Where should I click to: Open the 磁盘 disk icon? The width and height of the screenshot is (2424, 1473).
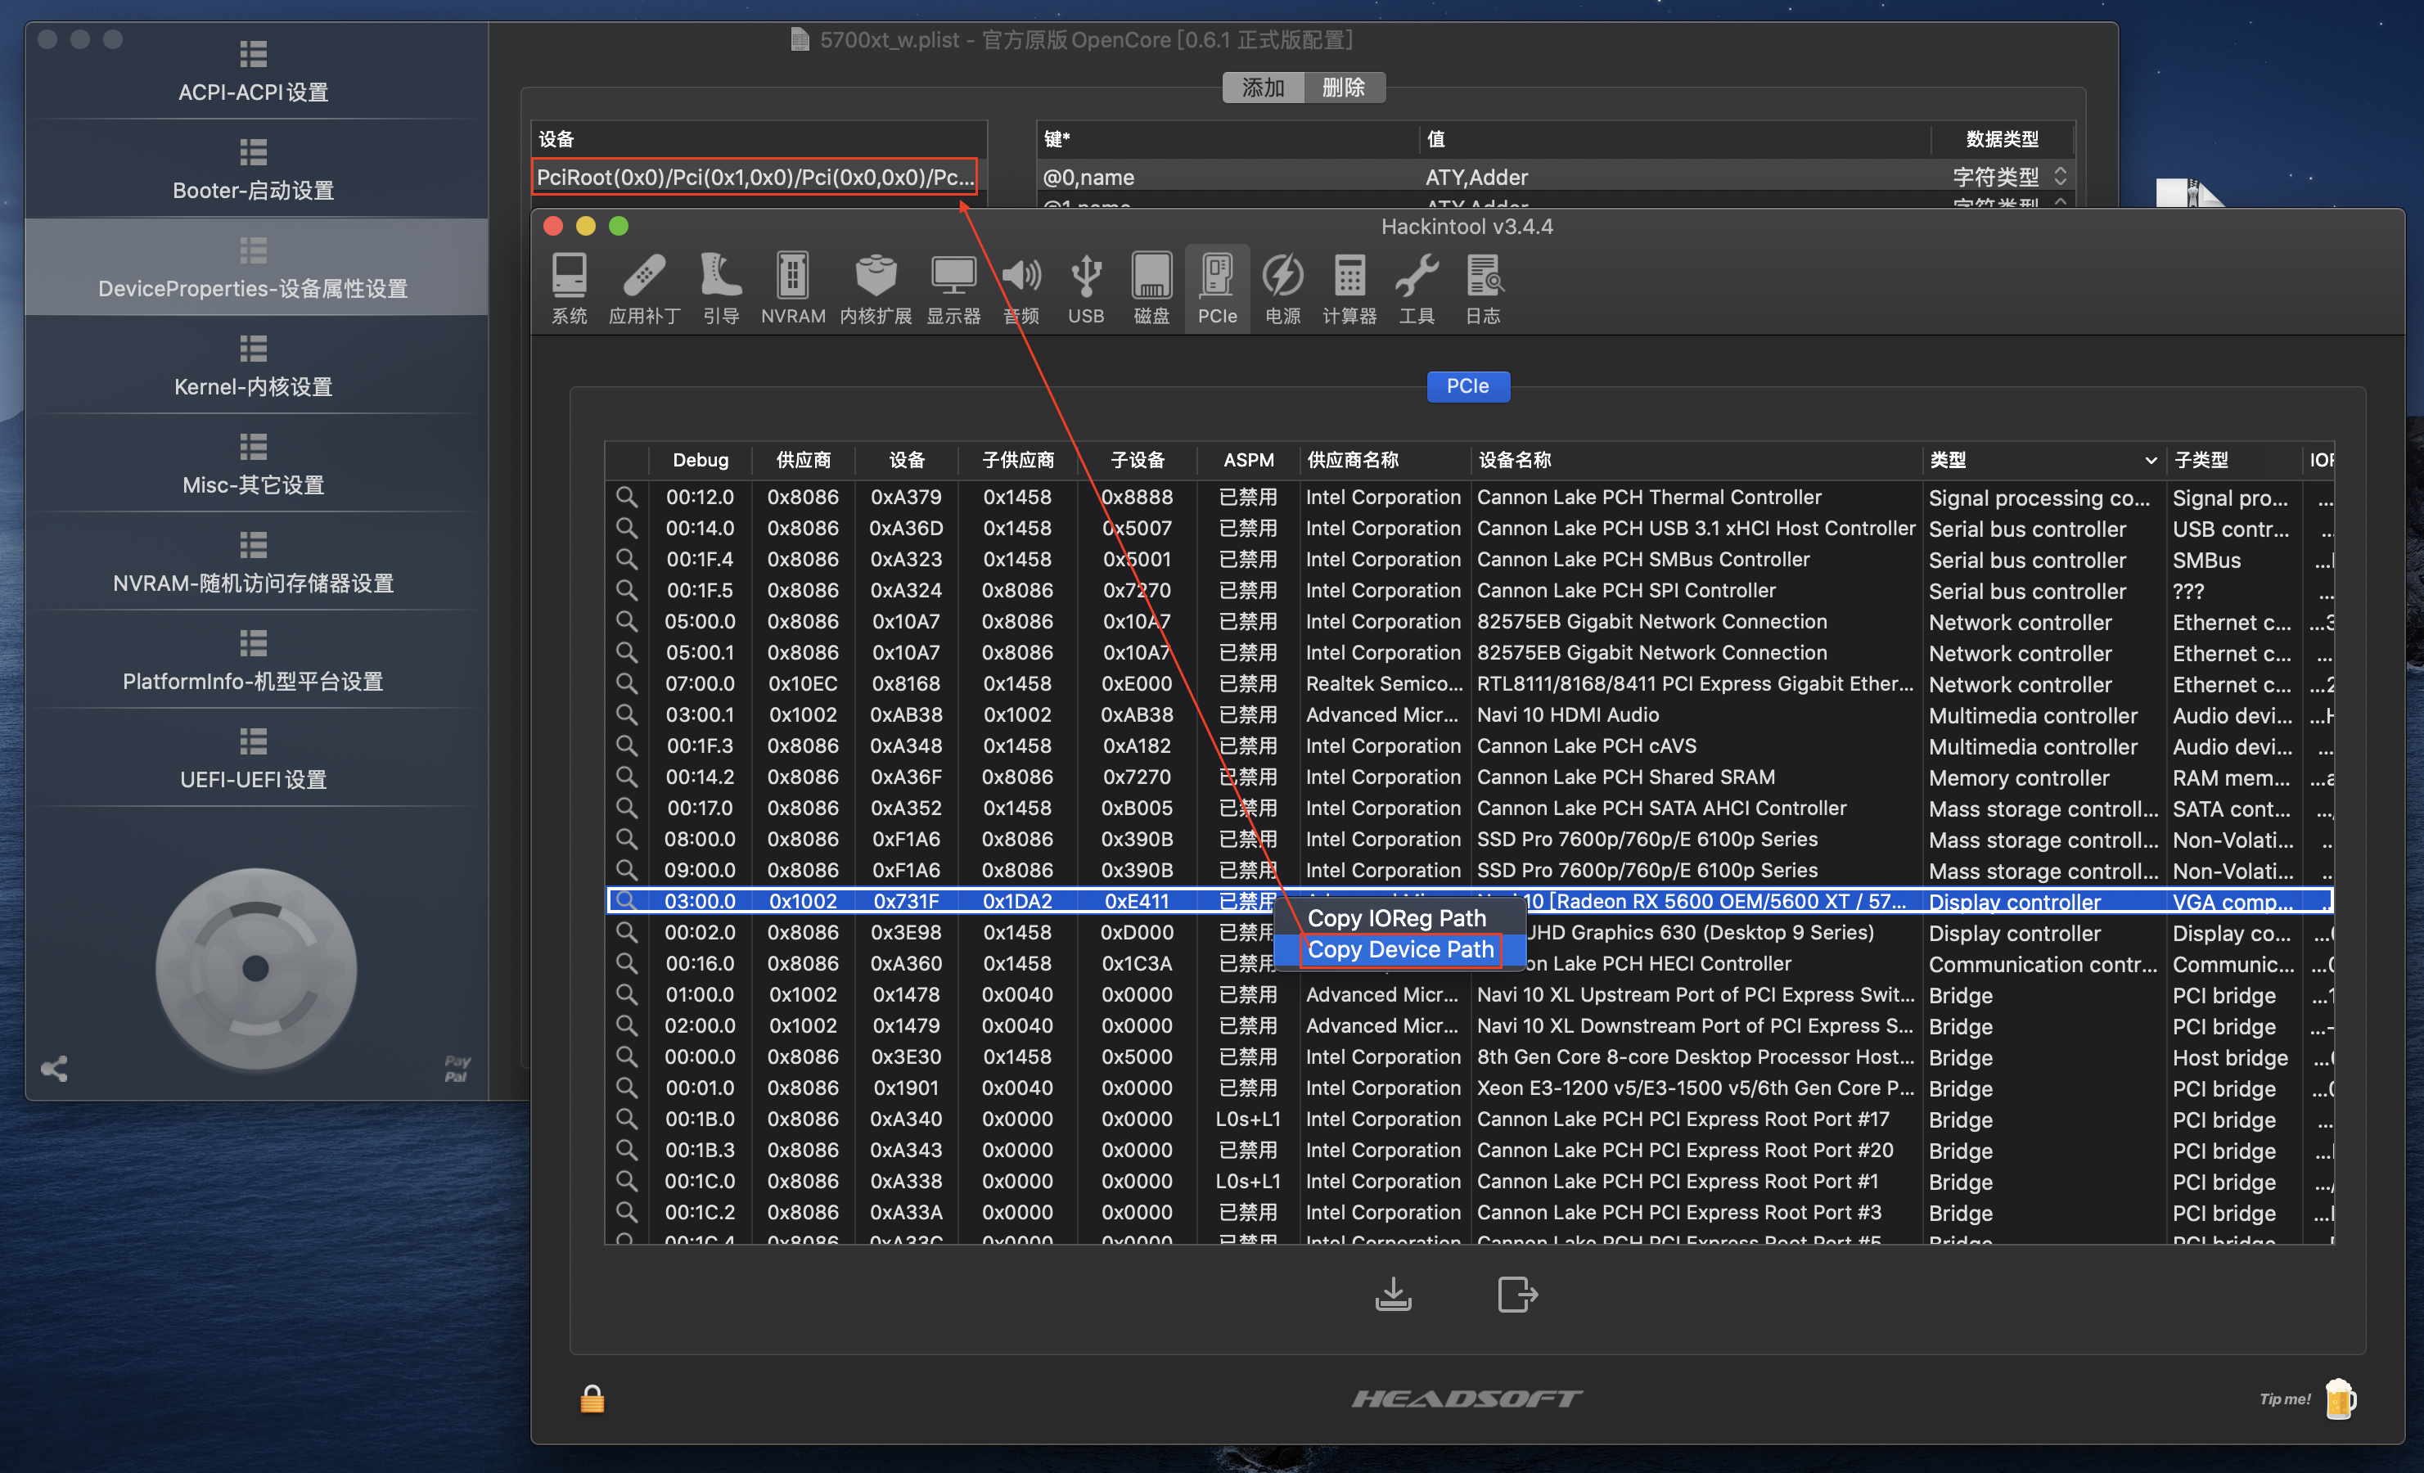(1151, 288)
